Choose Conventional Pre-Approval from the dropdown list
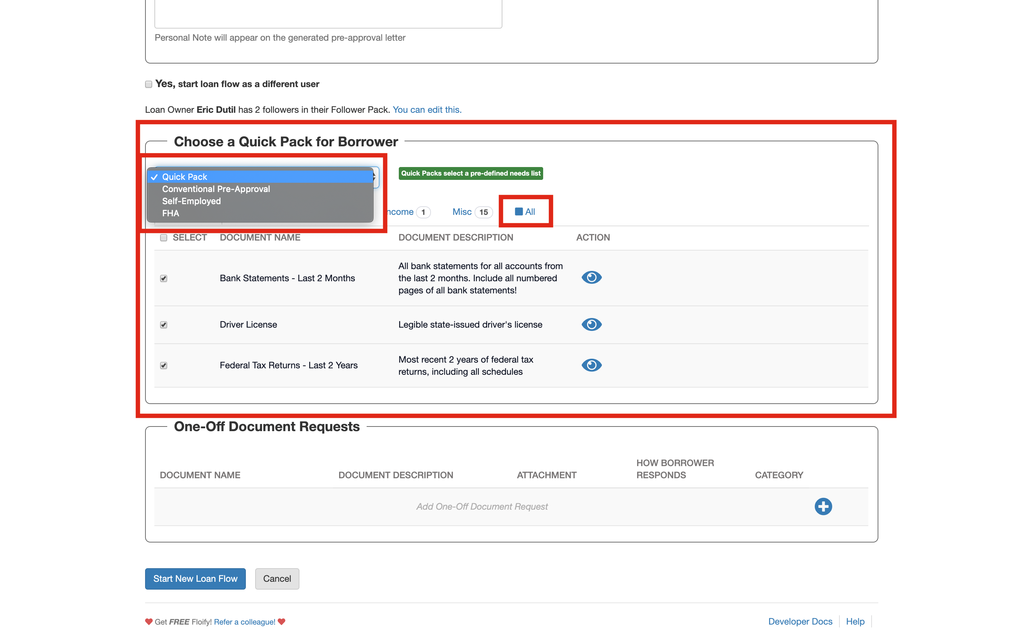Viewport: 1022px width, 636px height. click(216, 189)
